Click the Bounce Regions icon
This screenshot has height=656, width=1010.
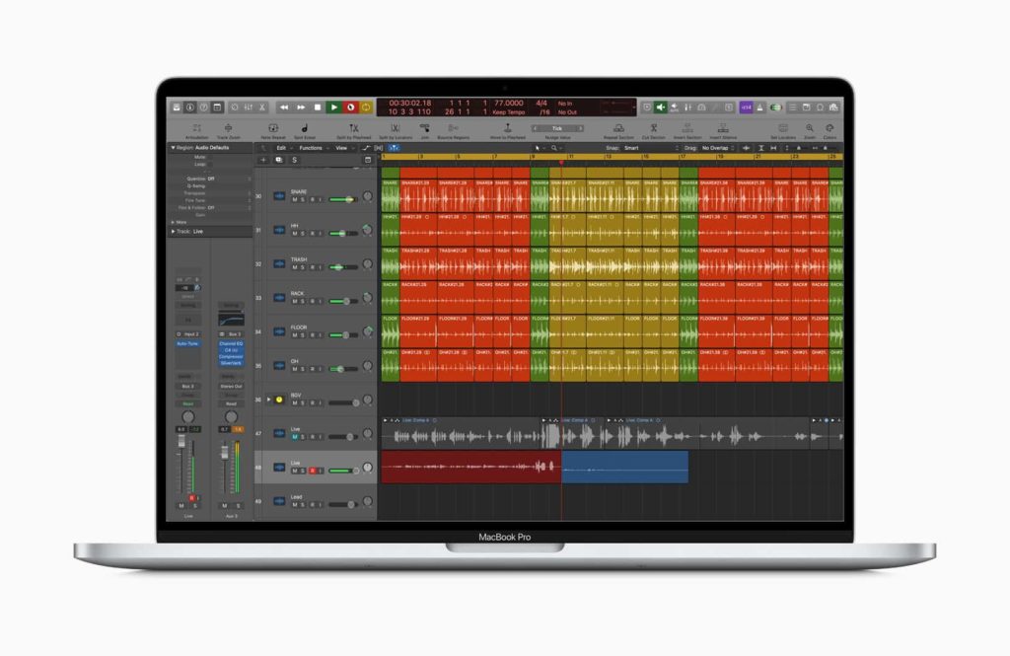tap(455, 128)
